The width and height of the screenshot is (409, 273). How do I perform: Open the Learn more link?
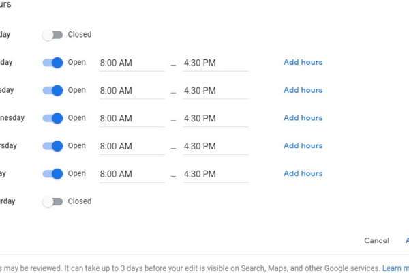395,268
